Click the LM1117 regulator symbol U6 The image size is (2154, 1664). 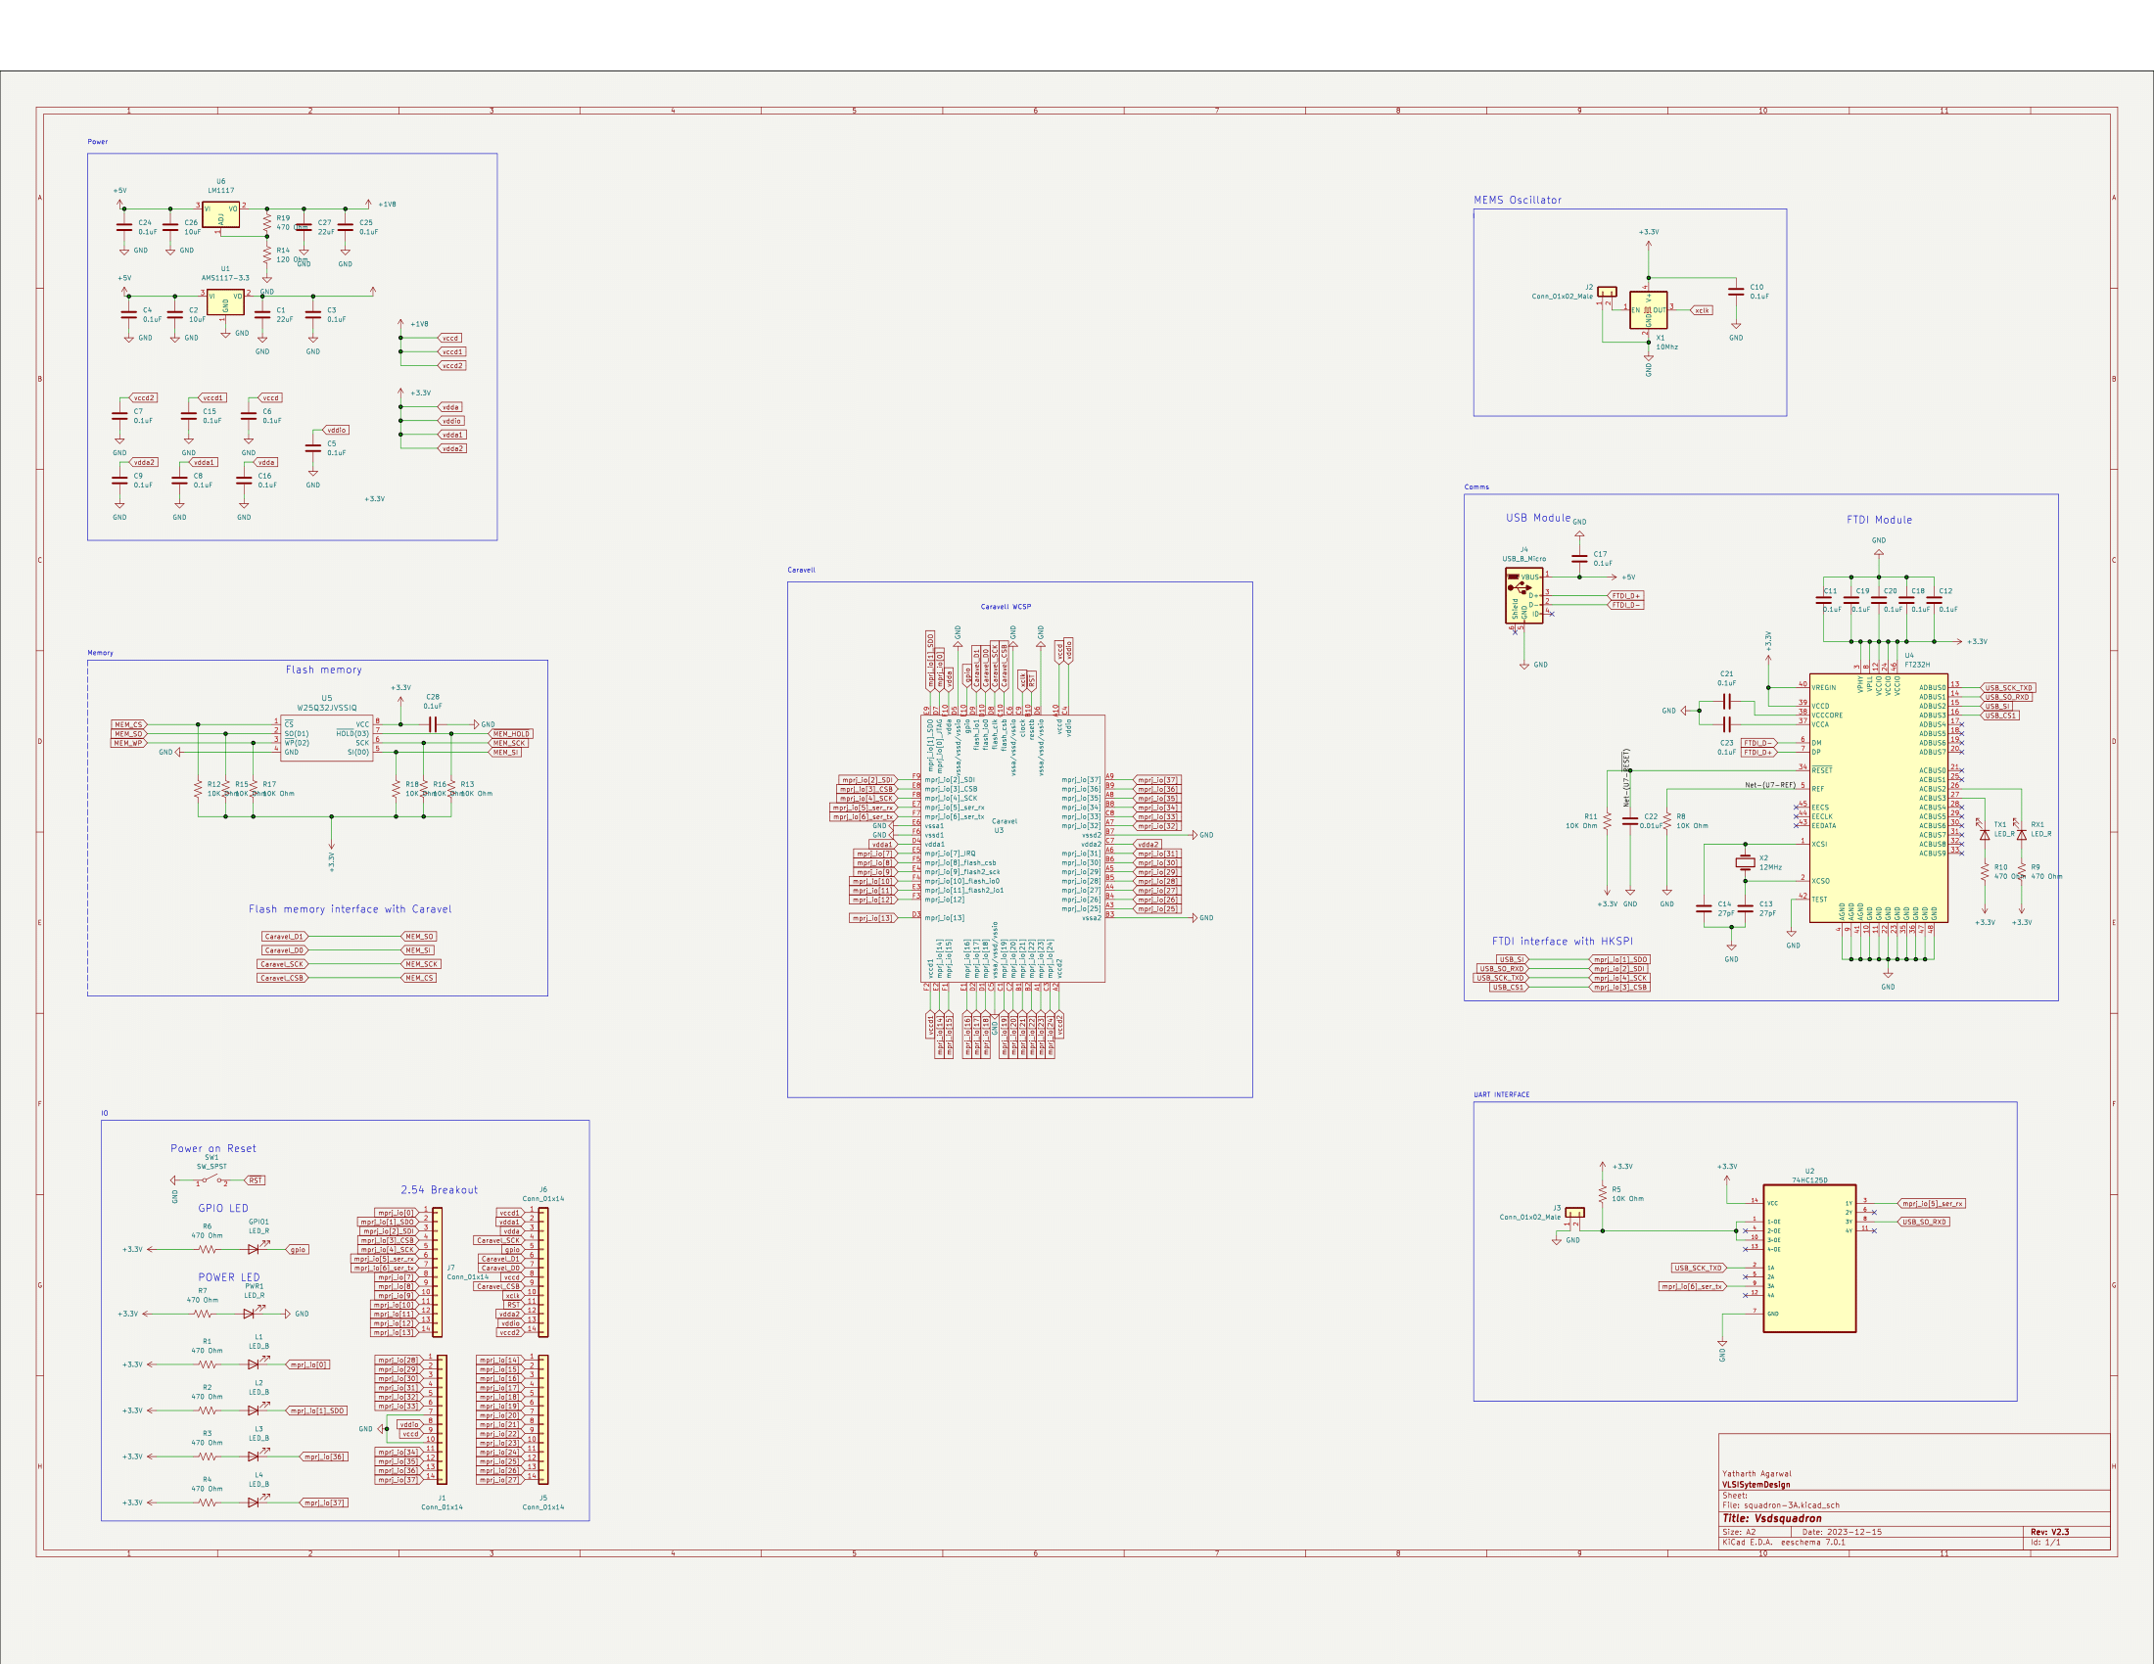221,215
